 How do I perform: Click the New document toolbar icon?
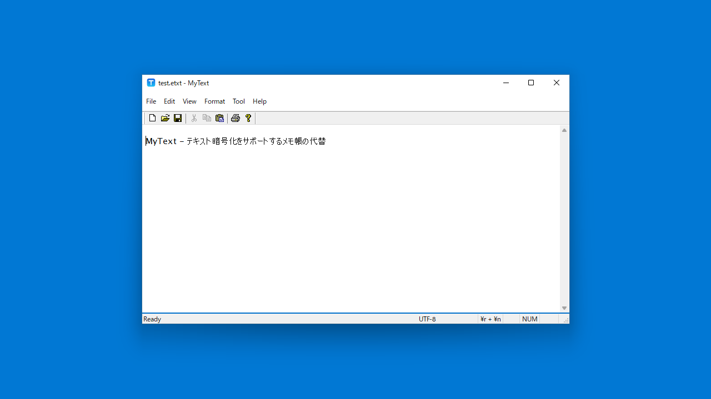pyautogui.click(x=152, y=118)
